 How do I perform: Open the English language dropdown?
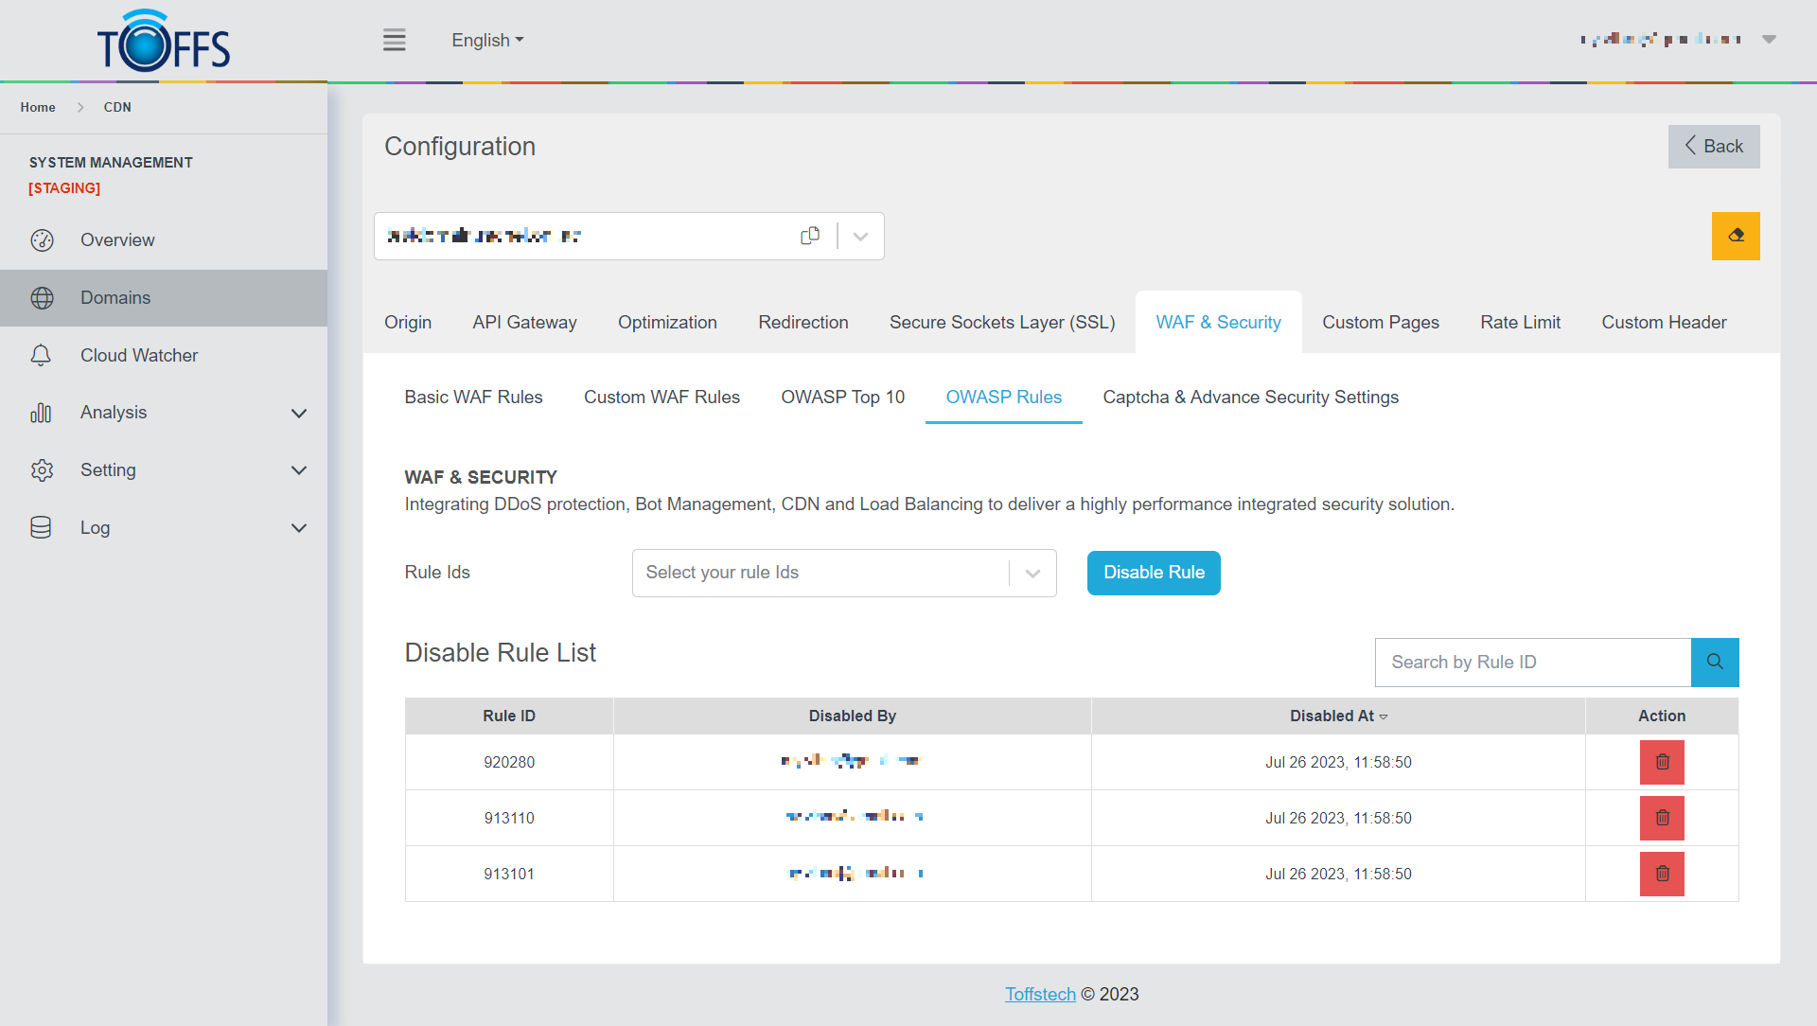486,40
